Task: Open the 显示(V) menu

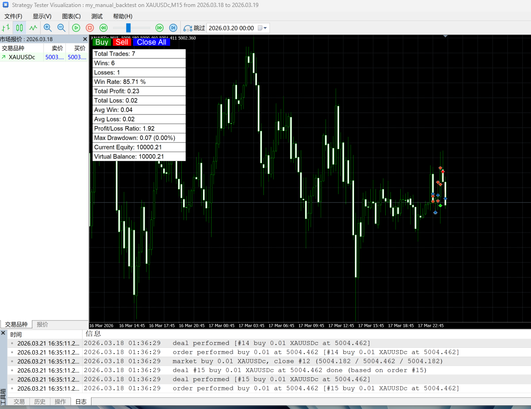Action: (42, 16)
